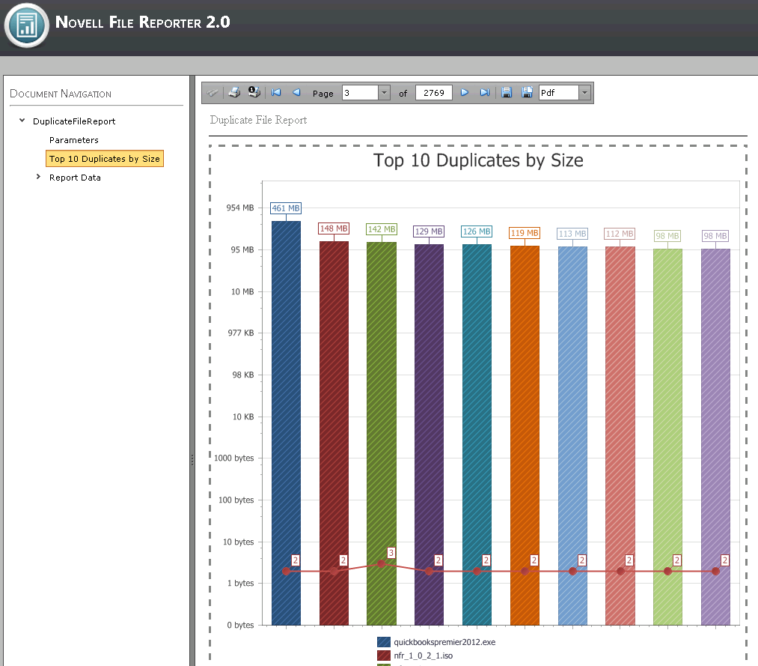
Task: Click the light green 98 MB value label
Action: click(667, 236)
